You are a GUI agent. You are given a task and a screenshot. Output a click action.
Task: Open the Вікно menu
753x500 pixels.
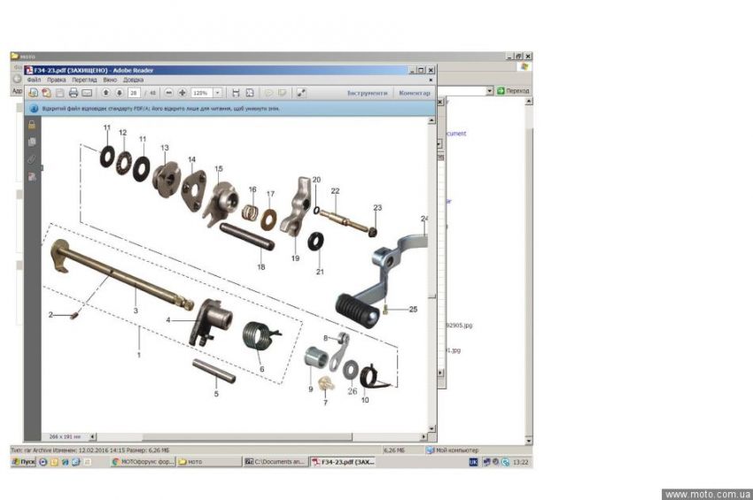110,80
